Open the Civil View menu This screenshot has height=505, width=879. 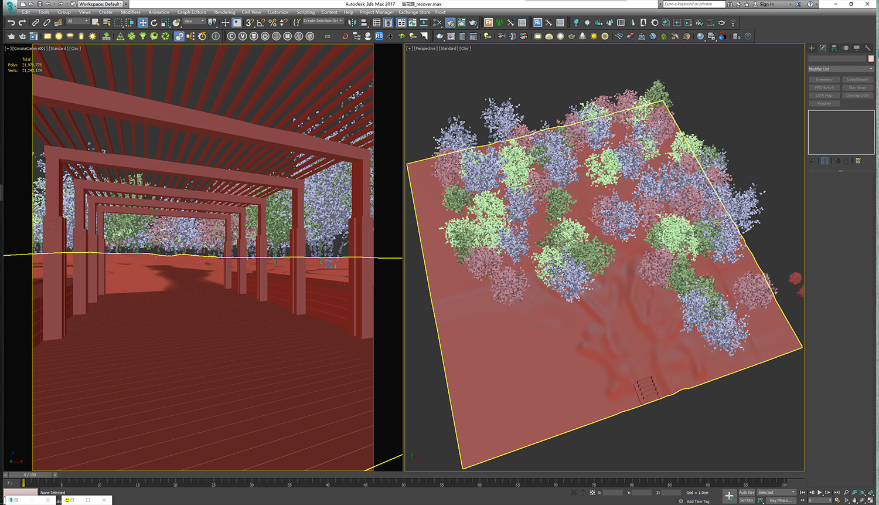(x=251, y=12)
